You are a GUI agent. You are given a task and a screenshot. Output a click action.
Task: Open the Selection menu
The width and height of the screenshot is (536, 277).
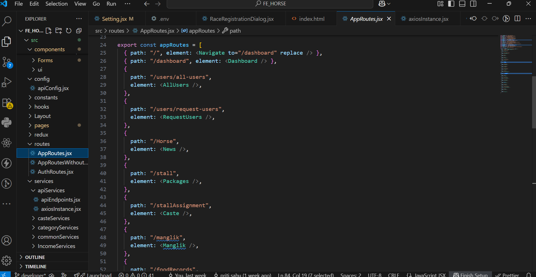(x=56, y=4)
